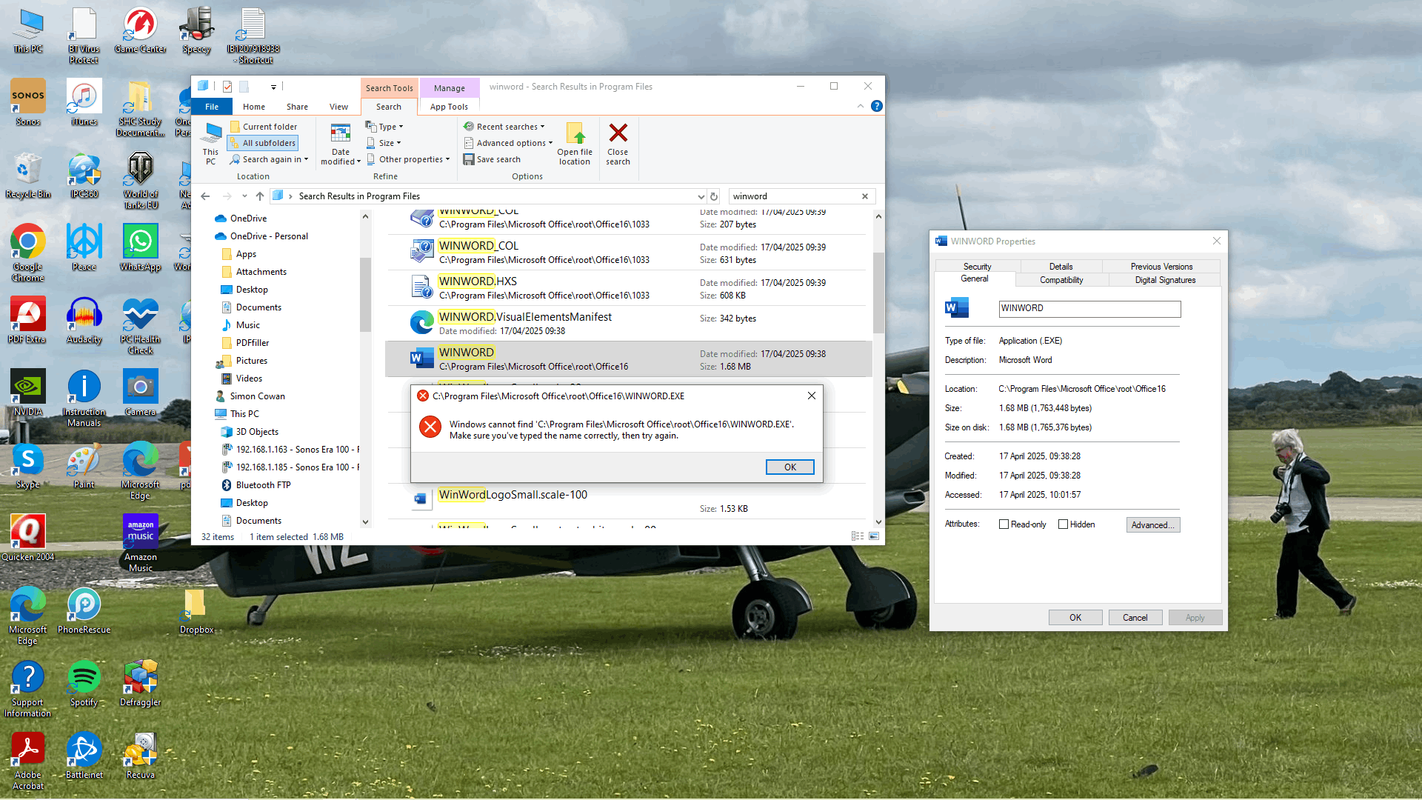The height and width of the screenshot is (800, 1422).
Task: Open the Recent searches dropdown
Action: (504, 126)
